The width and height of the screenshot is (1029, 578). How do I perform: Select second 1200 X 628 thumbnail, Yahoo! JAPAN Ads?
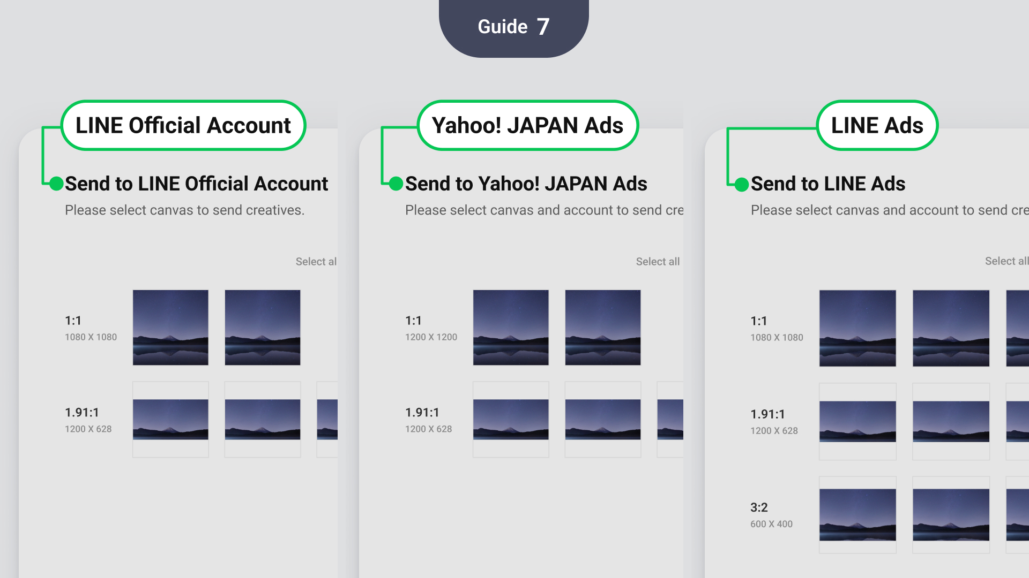click(603, 420)
